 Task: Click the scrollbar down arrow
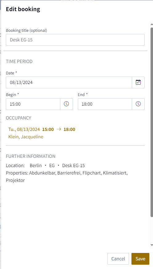tap(151, 245)
